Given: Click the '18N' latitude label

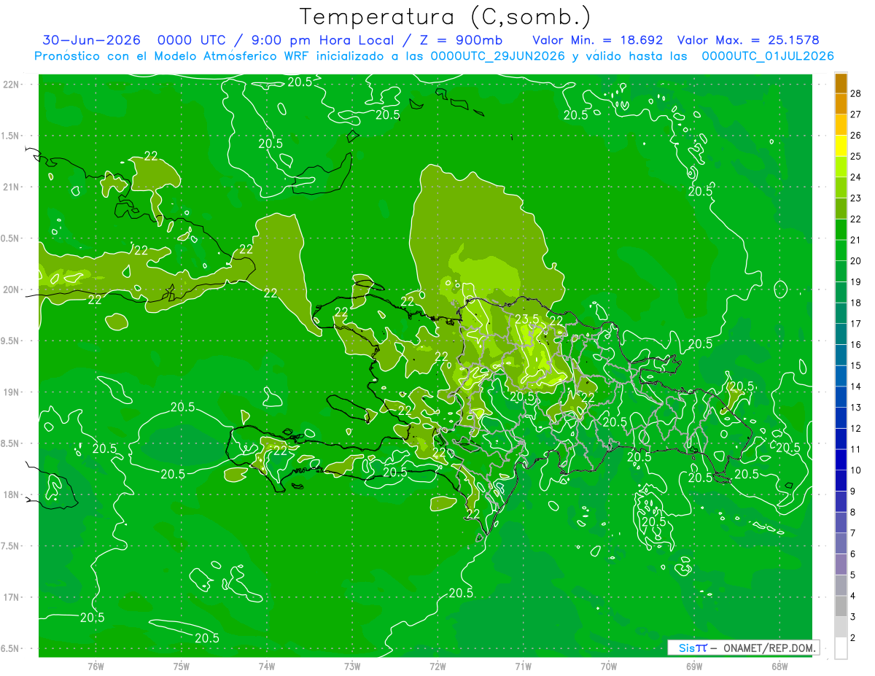Looking at the screenshot, I should (12, 494).
